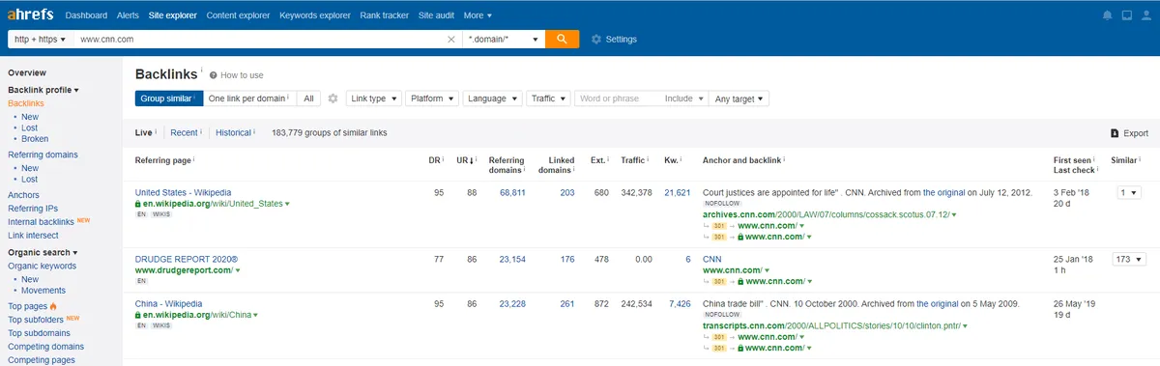Expand the More menu in top navigation
The width and height of the screenshot is (1160, 366).
pos(478,15)
